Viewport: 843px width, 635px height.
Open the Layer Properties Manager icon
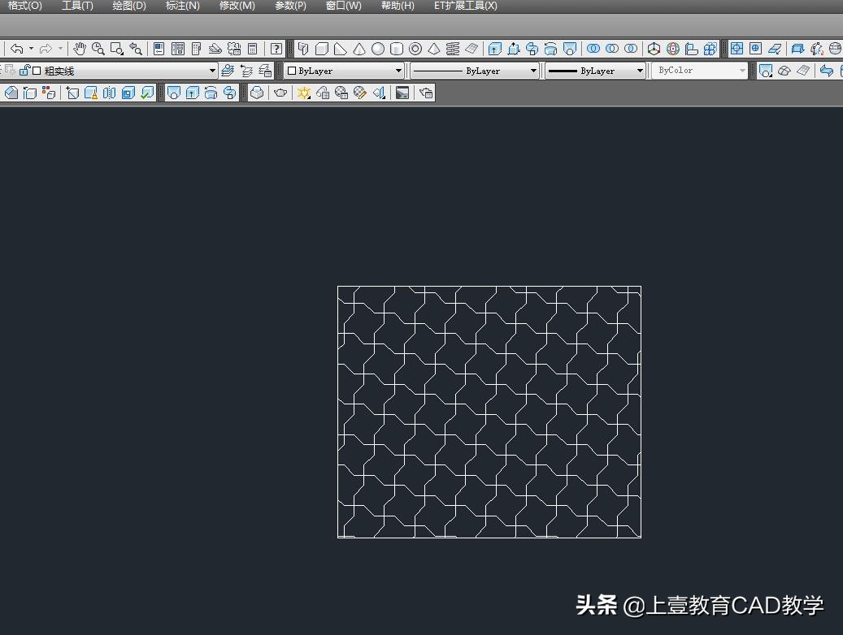228,71
